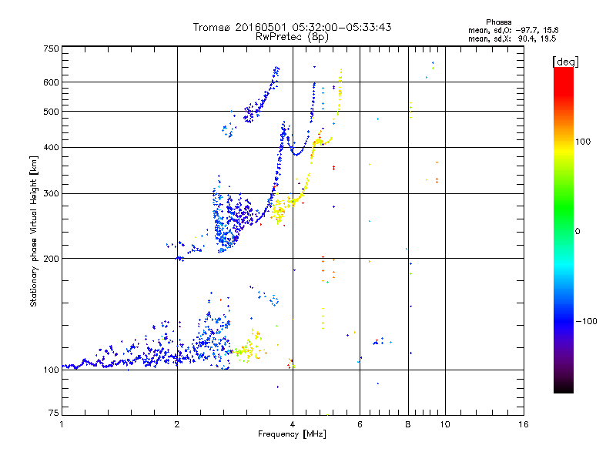Screen dimensions: 616x462
Task: Select x-axis tick label '16'
Action: click(x=524, y=424)
